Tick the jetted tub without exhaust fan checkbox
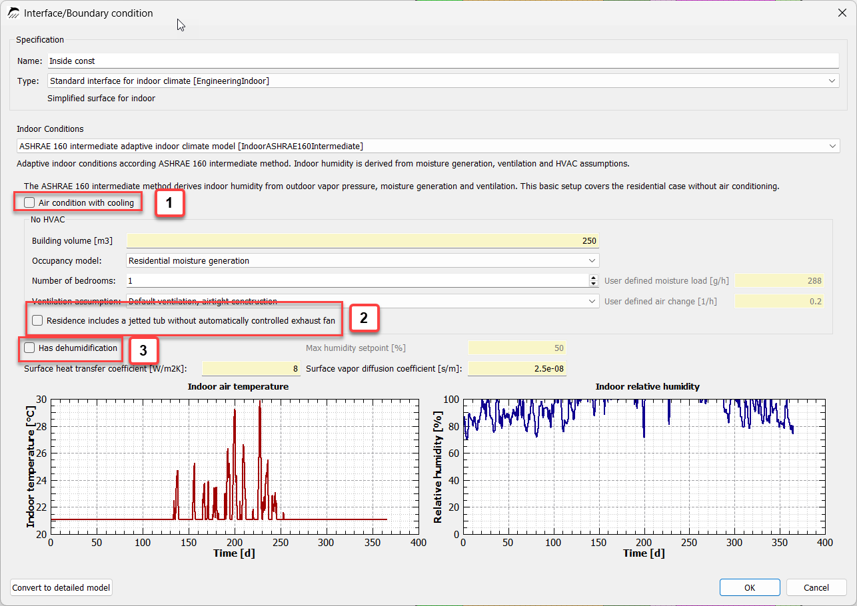 [x=38, y=320]
